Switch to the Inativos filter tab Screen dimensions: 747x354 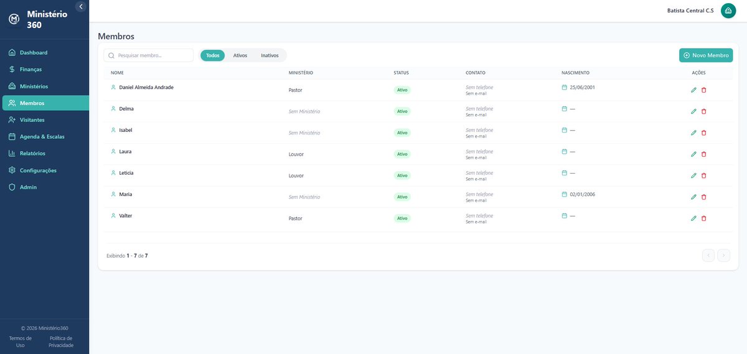click(270, 55)
